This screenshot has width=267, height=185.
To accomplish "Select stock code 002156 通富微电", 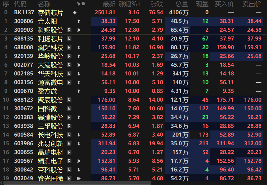I will (x=24, y=82).
